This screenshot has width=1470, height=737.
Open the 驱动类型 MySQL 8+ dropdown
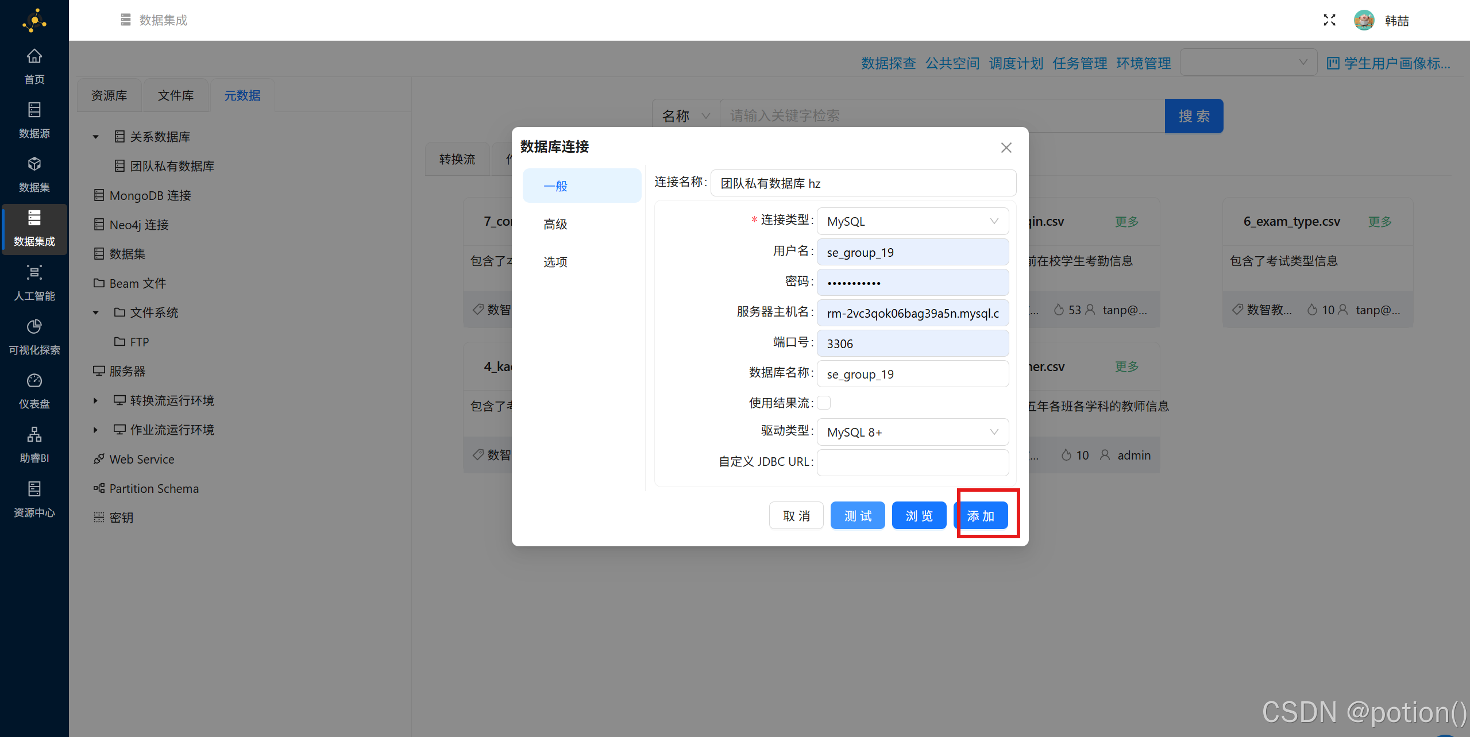click(912, 432)
